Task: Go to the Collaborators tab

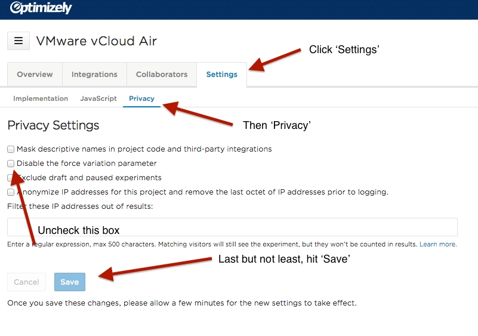Action: point(162,75)
